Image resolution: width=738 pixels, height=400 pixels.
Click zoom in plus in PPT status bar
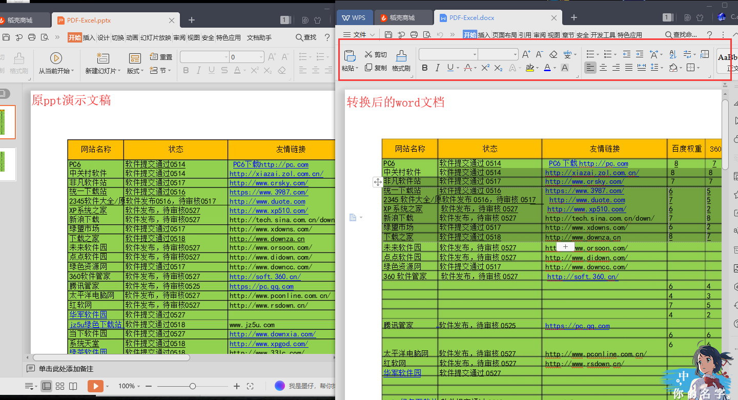click(x=237, y=386)
